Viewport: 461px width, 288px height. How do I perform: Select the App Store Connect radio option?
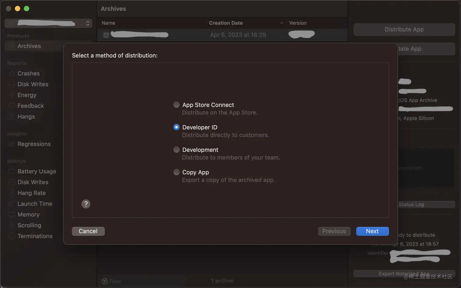pyautogui.click(x=176, y=105)
